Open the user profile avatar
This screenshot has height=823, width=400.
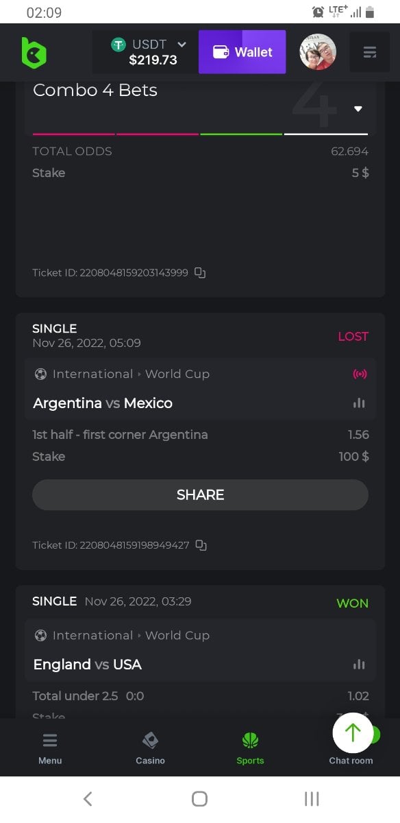click(318, 52)
